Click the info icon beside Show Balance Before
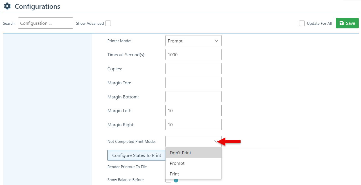361x185 pixels. (x=176, y=181)
